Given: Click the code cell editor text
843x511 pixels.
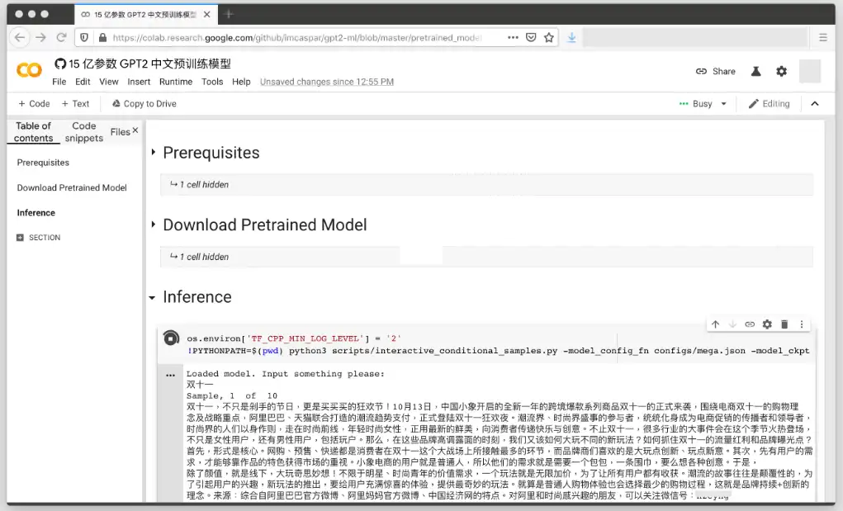Looking at the screenshot, I should point(498,344).
